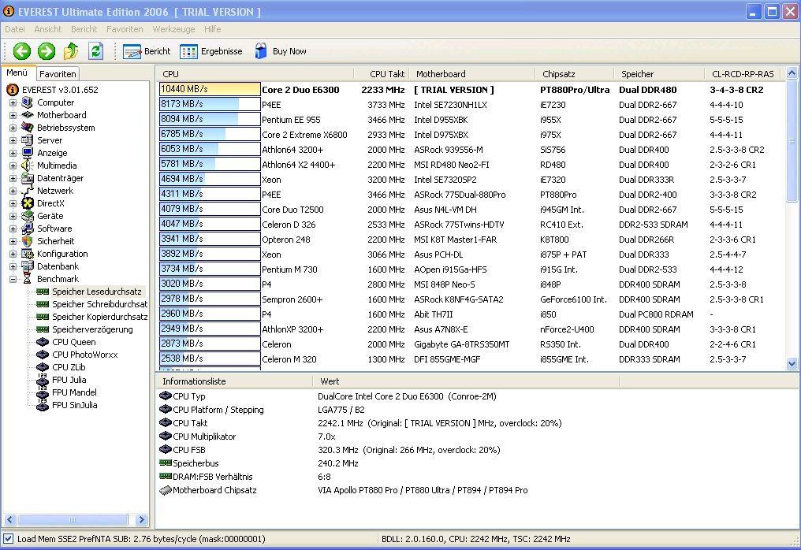
Task: Collapse the Benchmark tree node
Action: click(13, 280)
